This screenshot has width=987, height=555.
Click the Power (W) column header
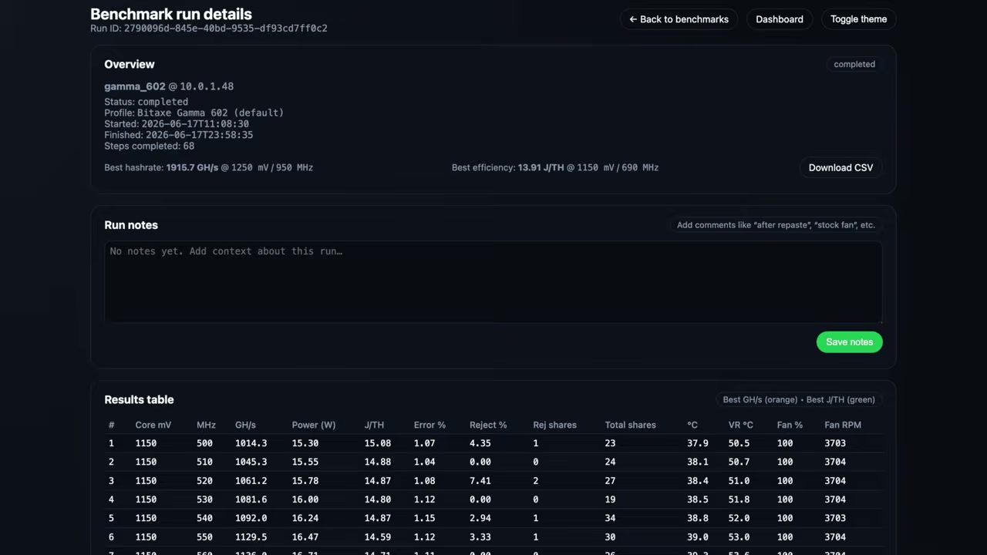tap(314, 425)
